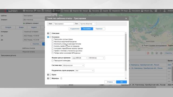Enable Пропускать пустые строки checkbox

coord(52,39)
